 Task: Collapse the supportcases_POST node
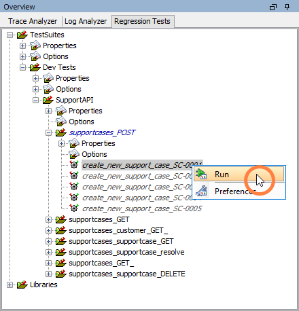pyautogui.click(x=48, y=132)
